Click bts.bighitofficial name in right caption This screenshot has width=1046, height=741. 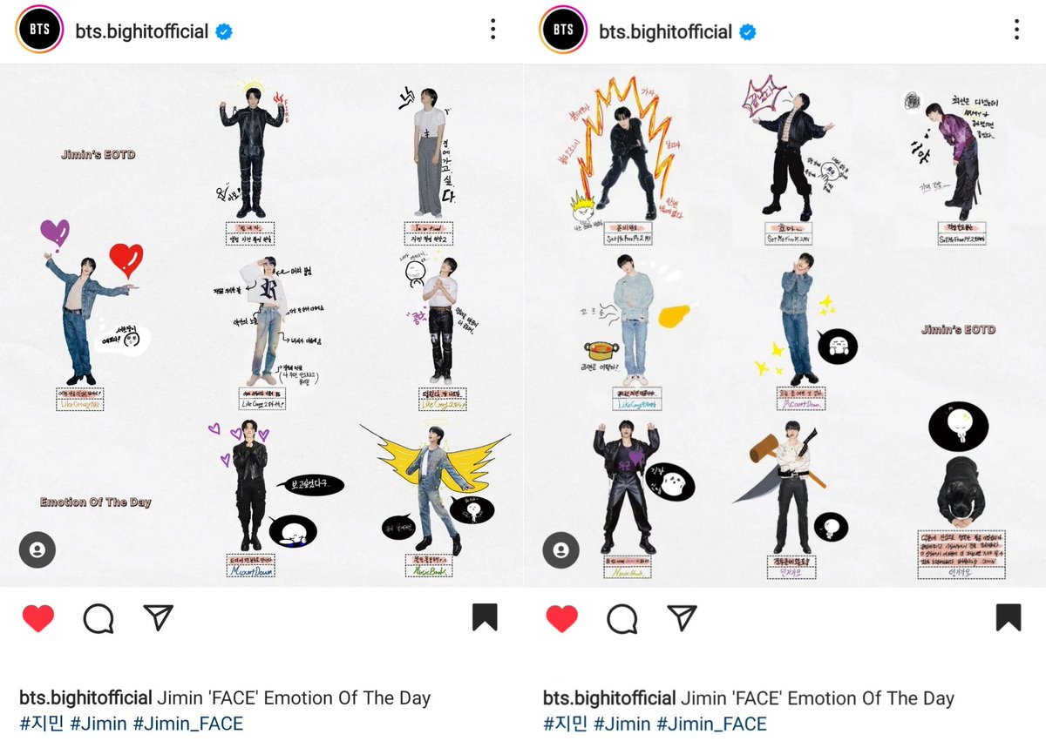pos(609,698)
